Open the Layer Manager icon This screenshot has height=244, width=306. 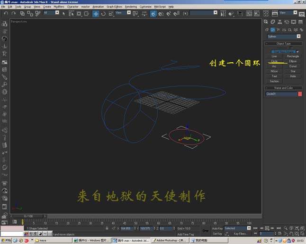[240, 13]
